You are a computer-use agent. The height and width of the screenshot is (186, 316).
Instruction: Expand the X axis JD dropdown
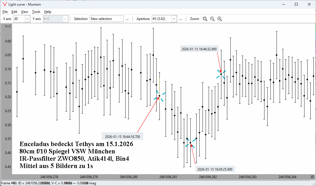27,19
